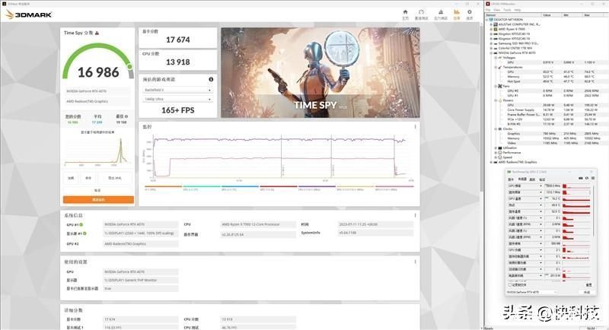Collapse the NVIDIA GeForce RTX 4070 node in HWMonitor

click(x=491, y=52)
